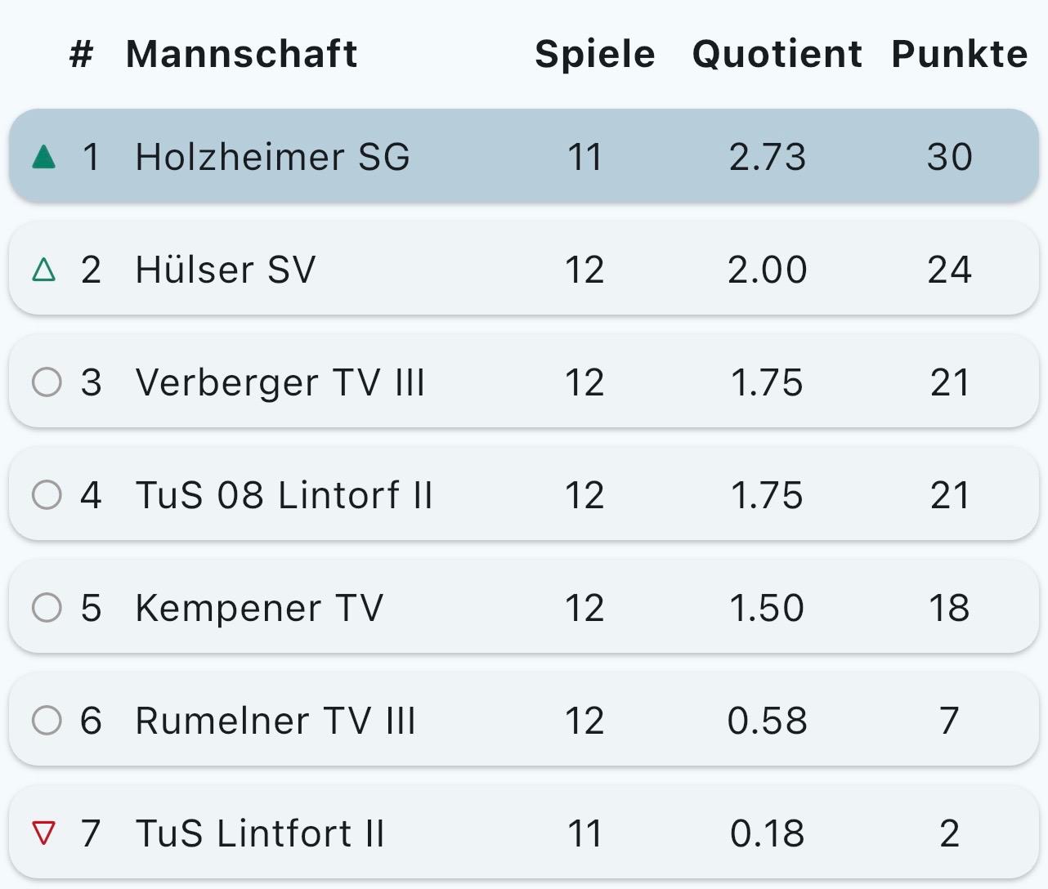The image size is (1048, 889).
Task: Click the outlined green triangle next to Hülser SV
Action: click(44, 270)
